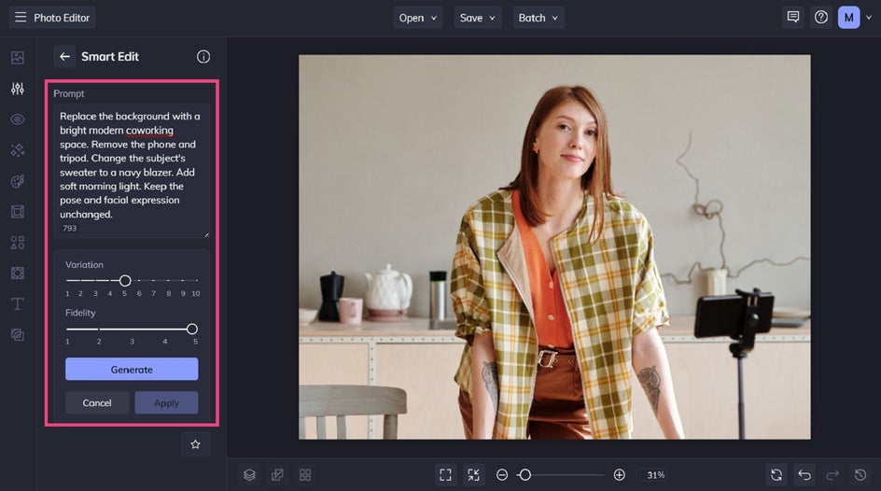Click the Generate button
Image resolution: width=881 pixels, height=491 pixels.
pos(132,369)
